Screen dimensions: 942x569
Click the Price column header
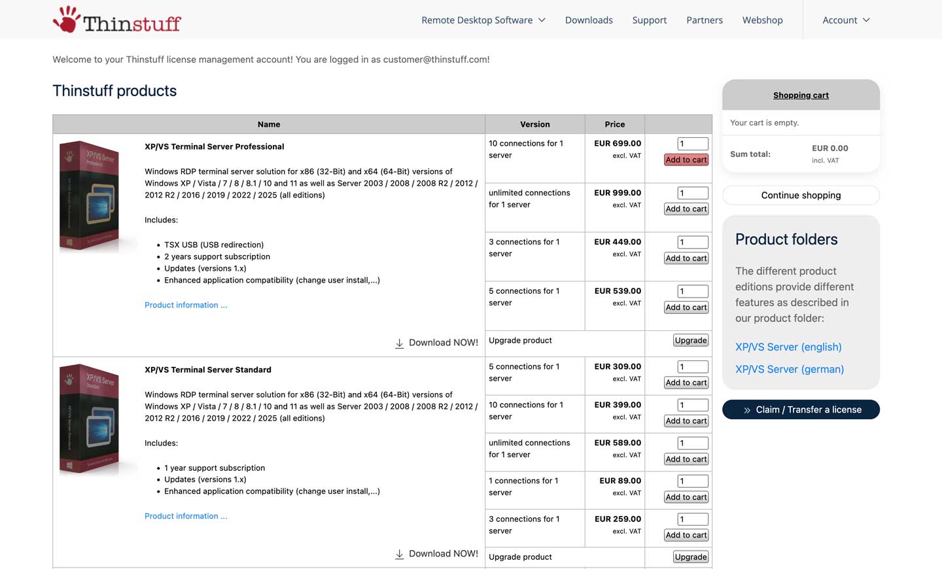pos(615,124)
